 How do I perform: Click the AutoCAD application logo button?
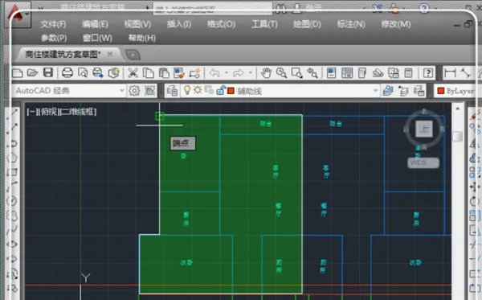18,14
